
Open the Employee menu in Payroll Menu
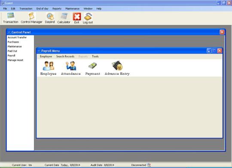point(46,56)
